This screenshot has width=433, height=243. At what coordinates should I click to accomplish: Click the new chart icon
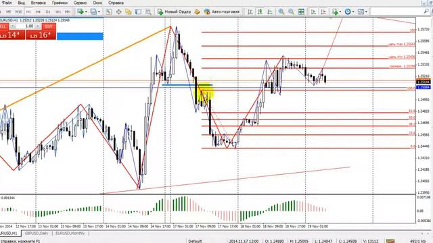81,11
